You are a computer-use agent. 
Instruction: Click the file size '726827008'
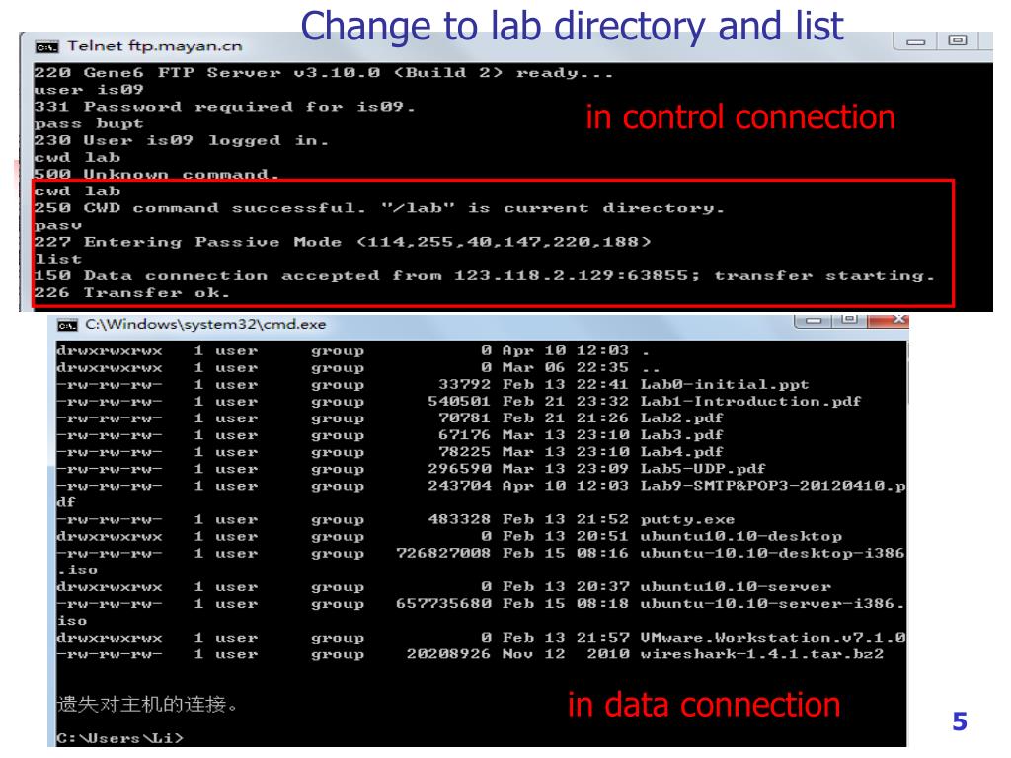(x=443, y=553)
